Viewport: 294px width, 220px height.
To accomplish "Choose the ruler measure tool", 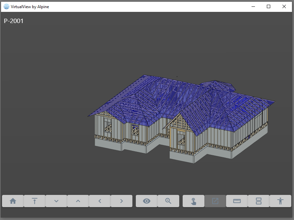I will coord(237,201).
